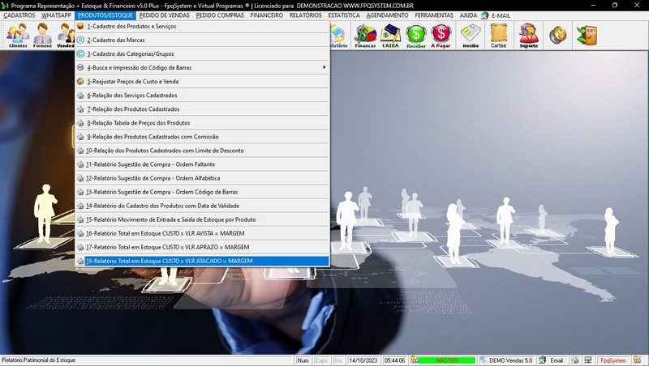The image size is (649, 366).
Task: Launch the CAIXA toolbar icon
Action: [x=391, y=36]
